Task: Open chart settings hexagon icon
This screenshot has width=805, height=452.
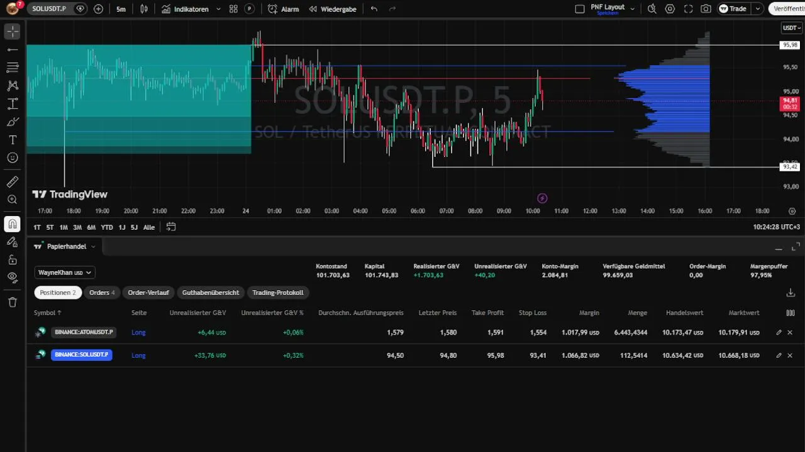Action: [670, 9]
